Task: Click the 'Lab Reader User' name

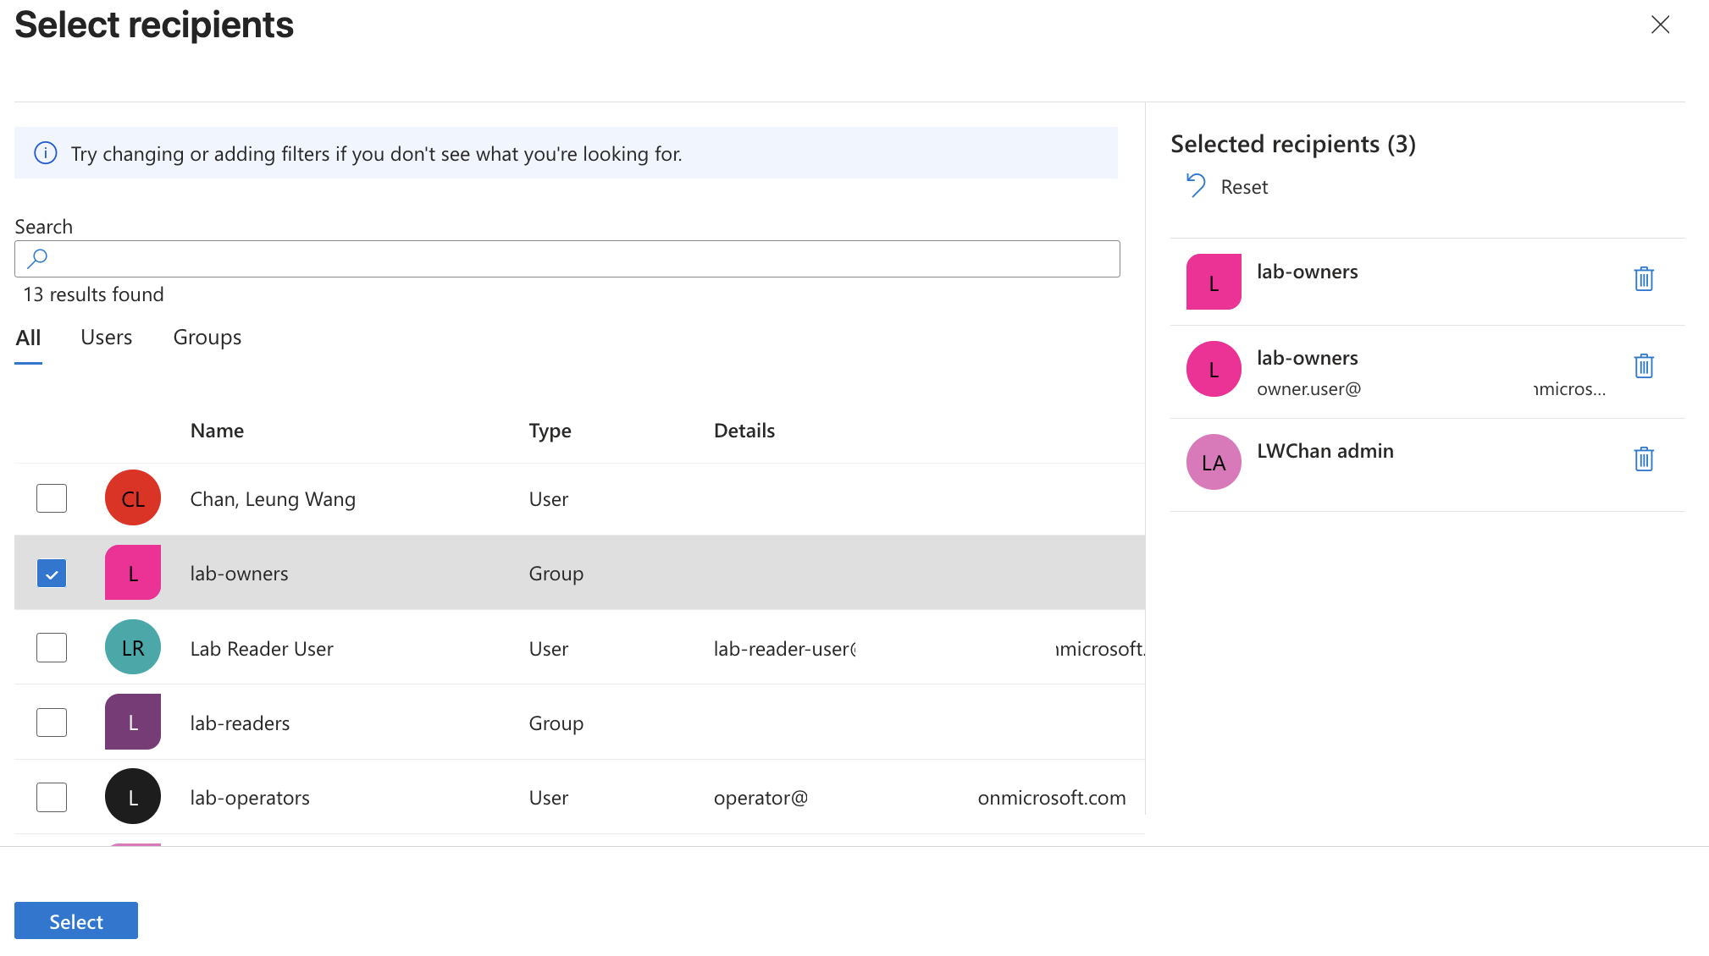Action: (x=262, y=649)
